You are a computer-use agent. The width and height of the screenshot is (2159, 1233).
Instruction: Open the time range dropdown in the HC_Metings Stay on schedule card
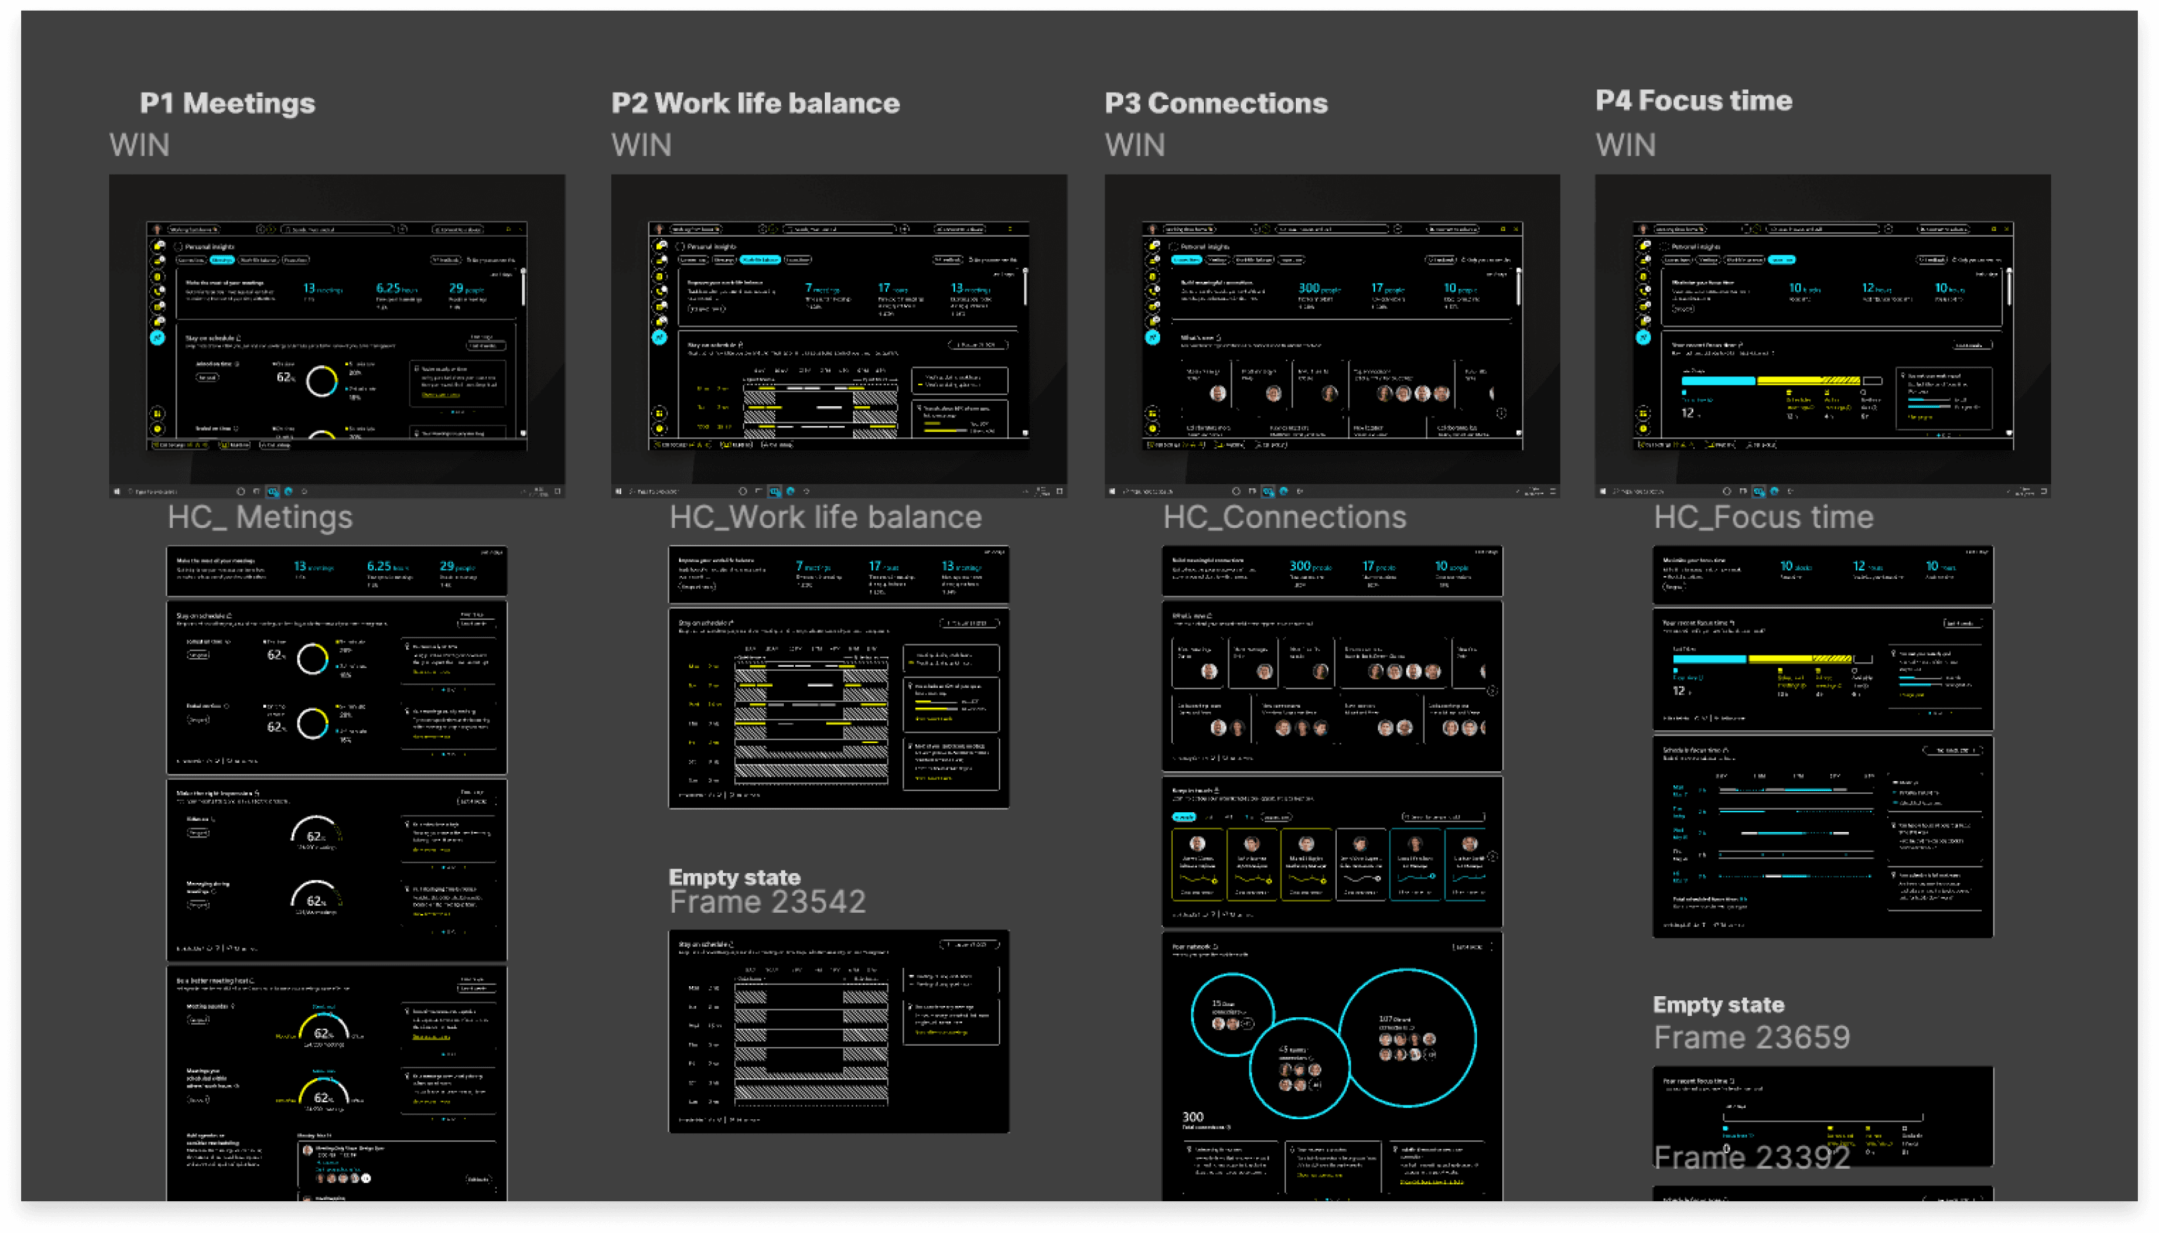(x=476, y=624)
